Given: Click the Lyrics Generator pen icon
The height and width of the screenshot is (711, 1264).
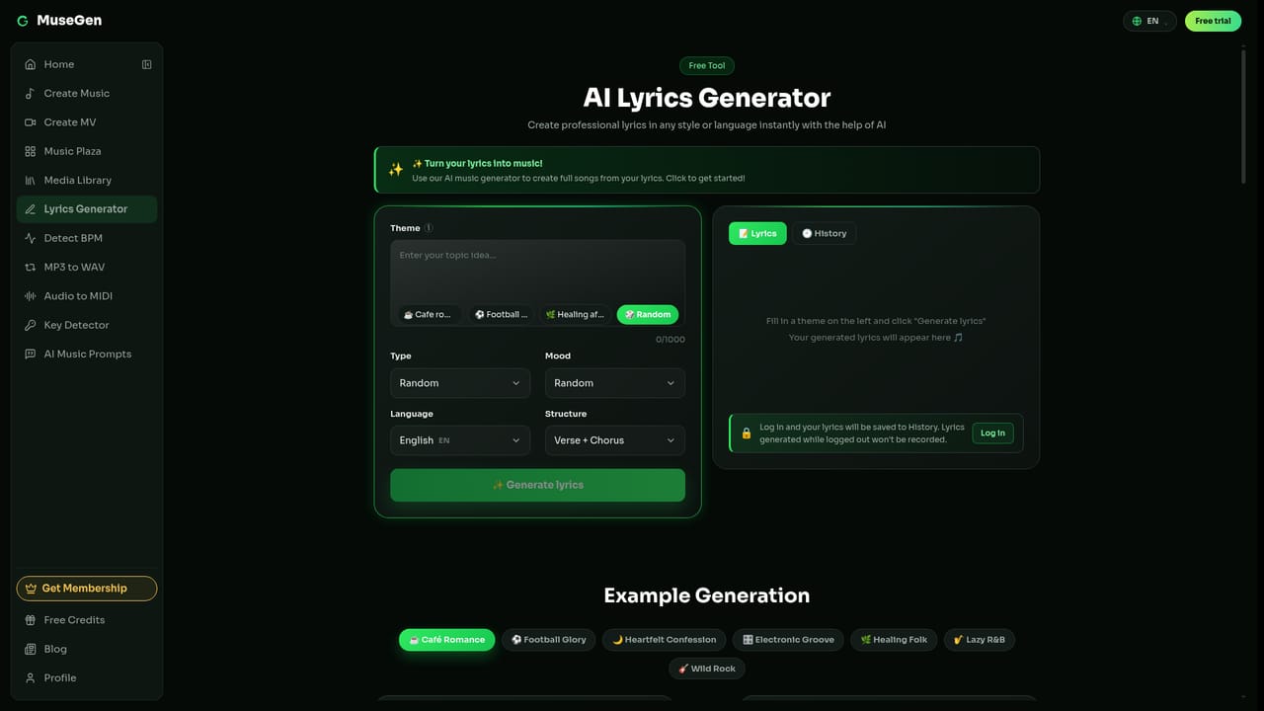Looking at the screenshot, I should tap(30, 209).
